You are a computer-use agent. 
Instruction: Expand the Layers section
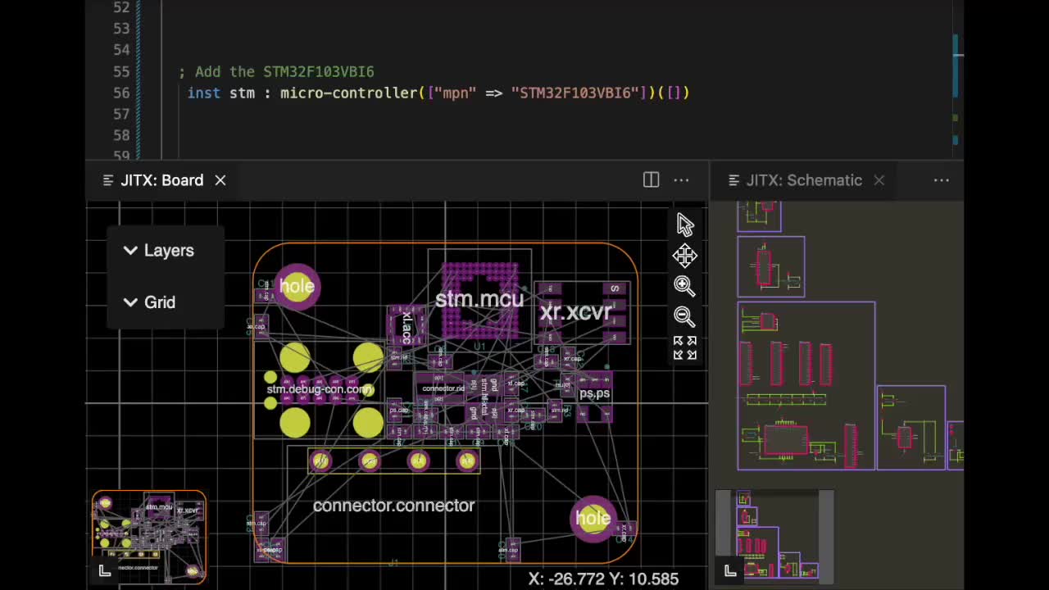(x=159, y=251)
